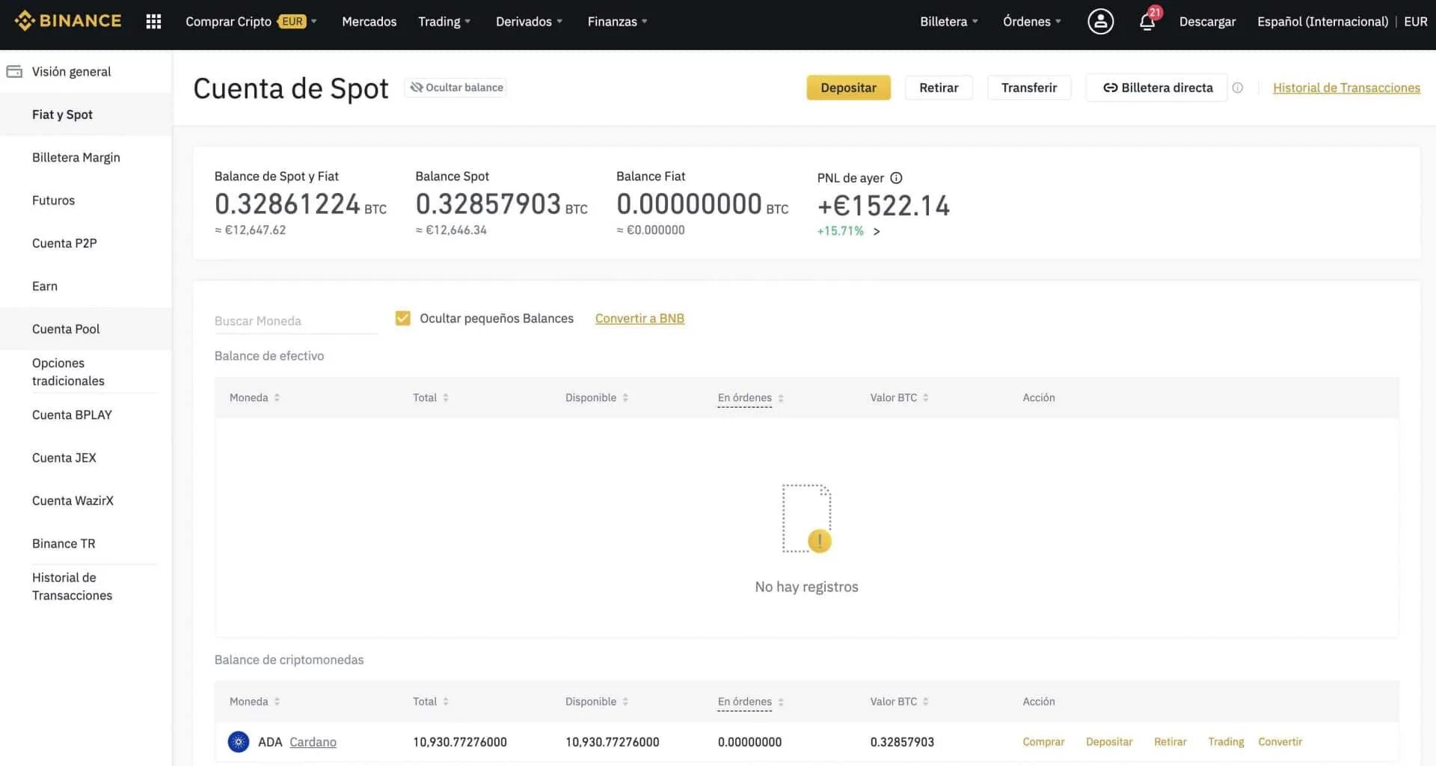The height and width of the screenshot is (766, 1436).
Task: Select Cuenta WazirX in the sidebar
Action: click(x=86, y=500)
